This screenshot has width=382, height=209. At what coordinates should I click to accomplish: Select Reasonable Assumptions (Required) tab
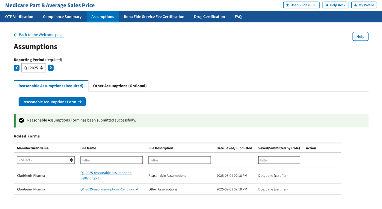[x=51, y=86]
